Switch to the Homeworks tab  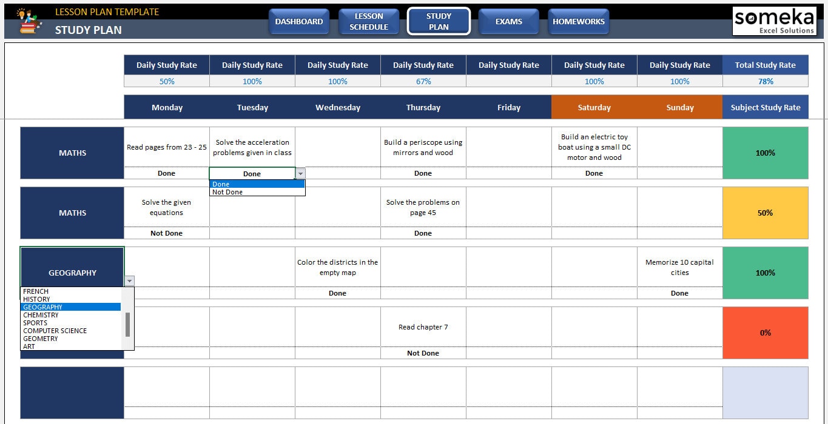tap(578, 21)
